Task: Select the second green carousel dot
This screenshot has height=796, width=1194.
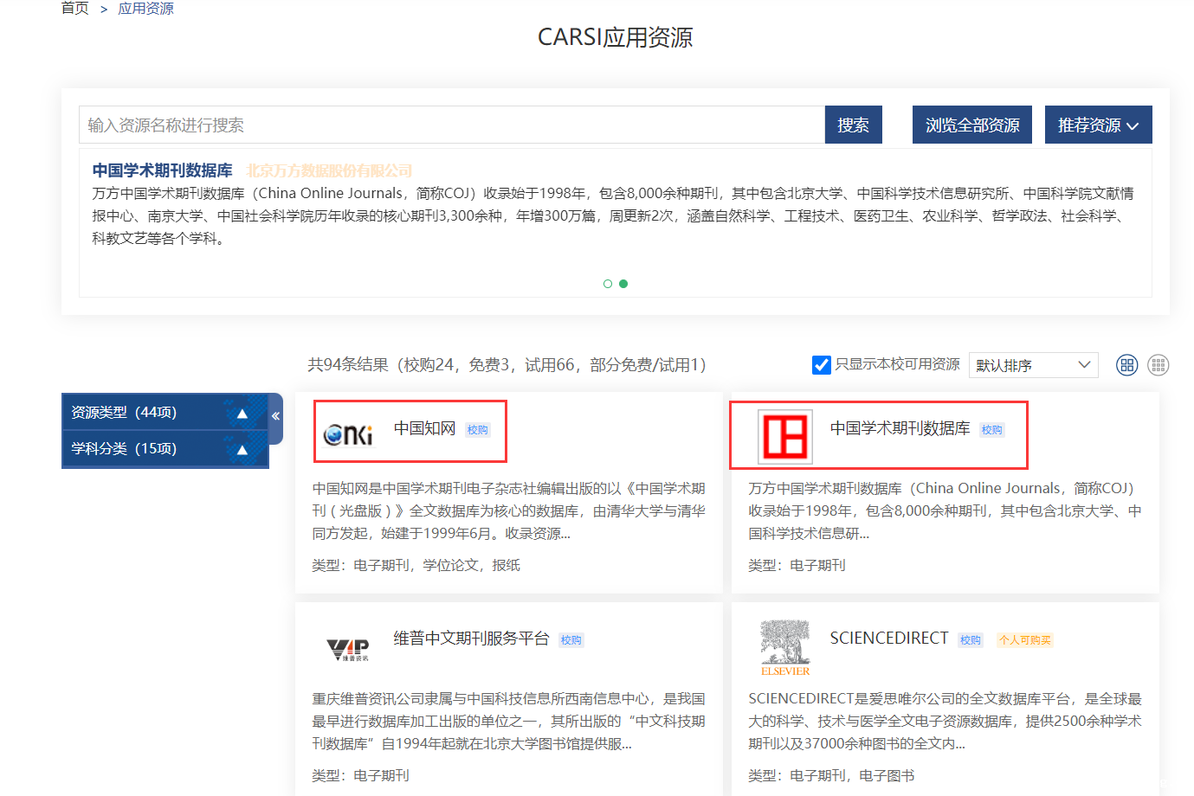Action: 623,284
